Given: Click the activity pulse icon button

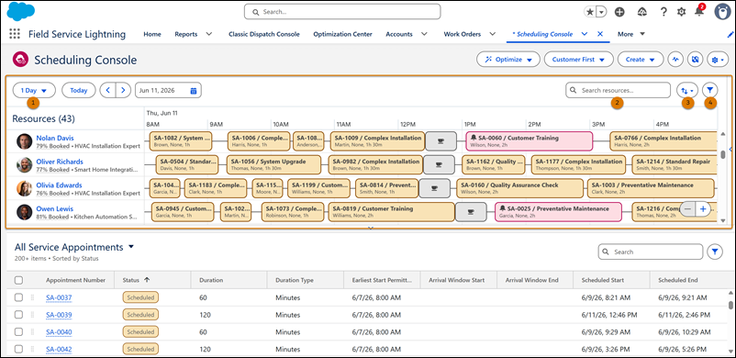Looking at the screenshot, I should [675, 60].
